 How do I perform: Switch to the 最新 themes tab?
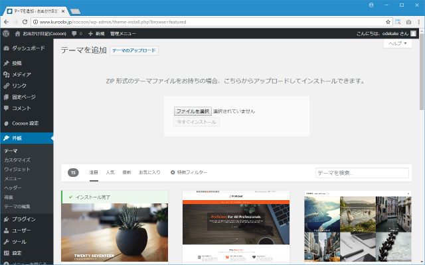pyautogui.click(x=127, y=172)
